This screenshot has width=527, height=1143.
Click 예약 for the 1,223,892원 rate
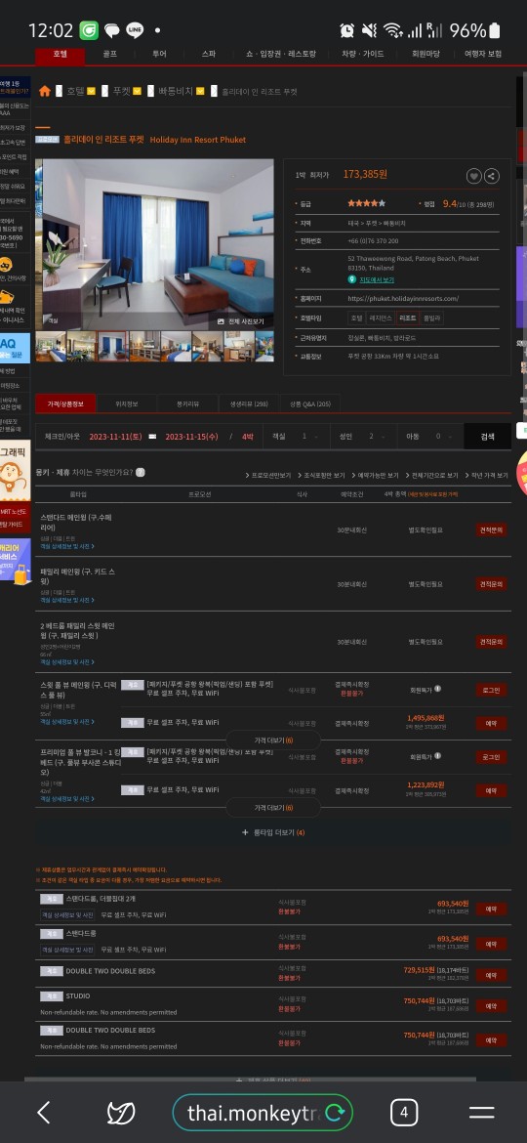[x=491, y=790]
